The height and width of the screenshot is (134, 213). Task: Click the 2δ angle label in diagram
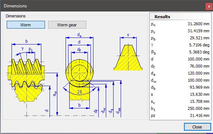tap(80, 92)
